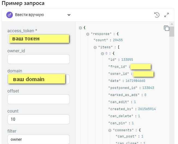Select the offset input field

(38, 99)
